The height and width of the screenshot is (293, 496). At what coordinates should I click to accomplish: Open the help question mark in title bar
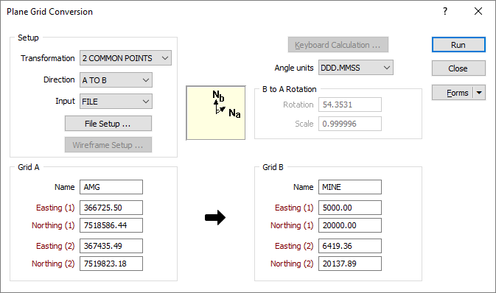445,12
